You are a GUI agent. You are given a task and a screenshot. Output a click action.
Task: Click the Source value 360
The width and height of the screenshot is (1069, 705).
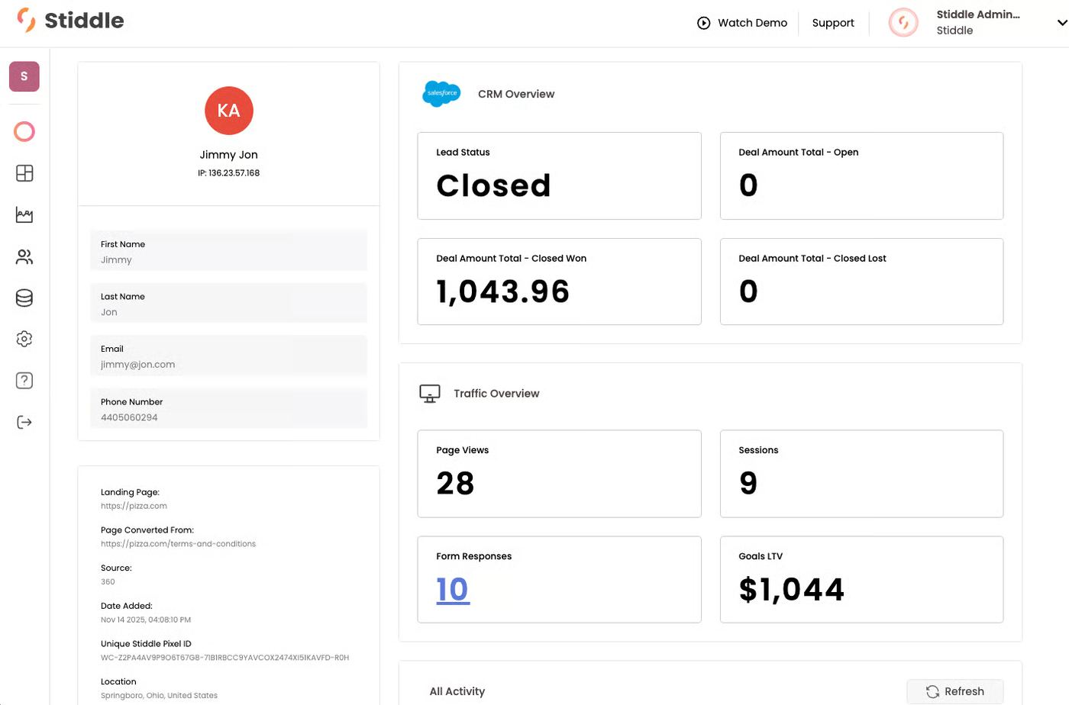coord(108,582)
